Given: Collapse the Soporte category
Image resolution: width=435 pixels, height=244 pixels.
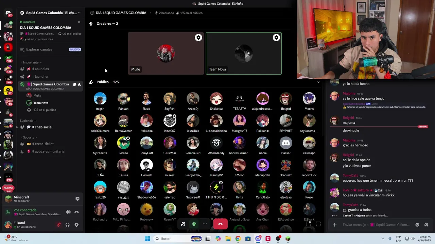Looking at the screenshot, I should pyautogui.click(x=29, y=138).
